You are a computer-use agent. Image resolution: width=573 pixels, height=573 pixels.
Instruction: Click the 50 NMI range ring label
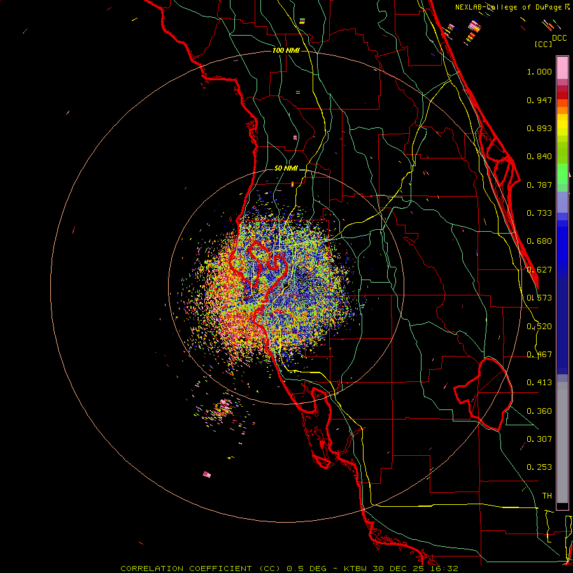tap(286, 169)
